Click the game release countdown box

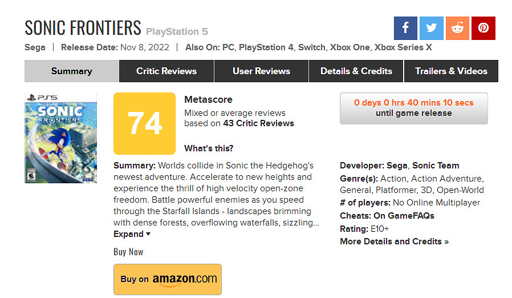[x=413, y=108]
